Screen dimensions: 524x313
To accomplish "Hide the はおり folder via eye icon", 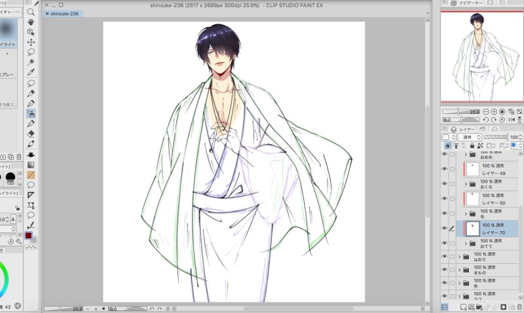I will pyautogui.click(x=445, y=256).
